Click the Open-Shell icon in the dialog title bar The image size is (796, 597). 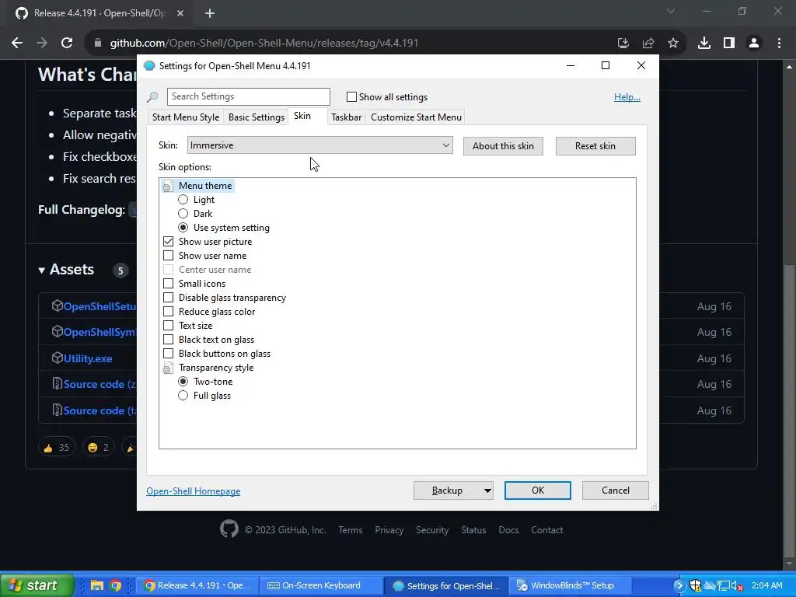(x=149, y=65)
